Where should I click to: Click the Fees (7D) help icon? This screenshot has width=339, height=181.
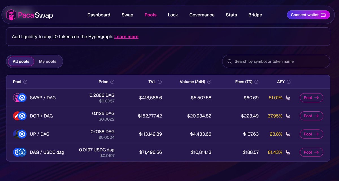(x=256, y=82)
